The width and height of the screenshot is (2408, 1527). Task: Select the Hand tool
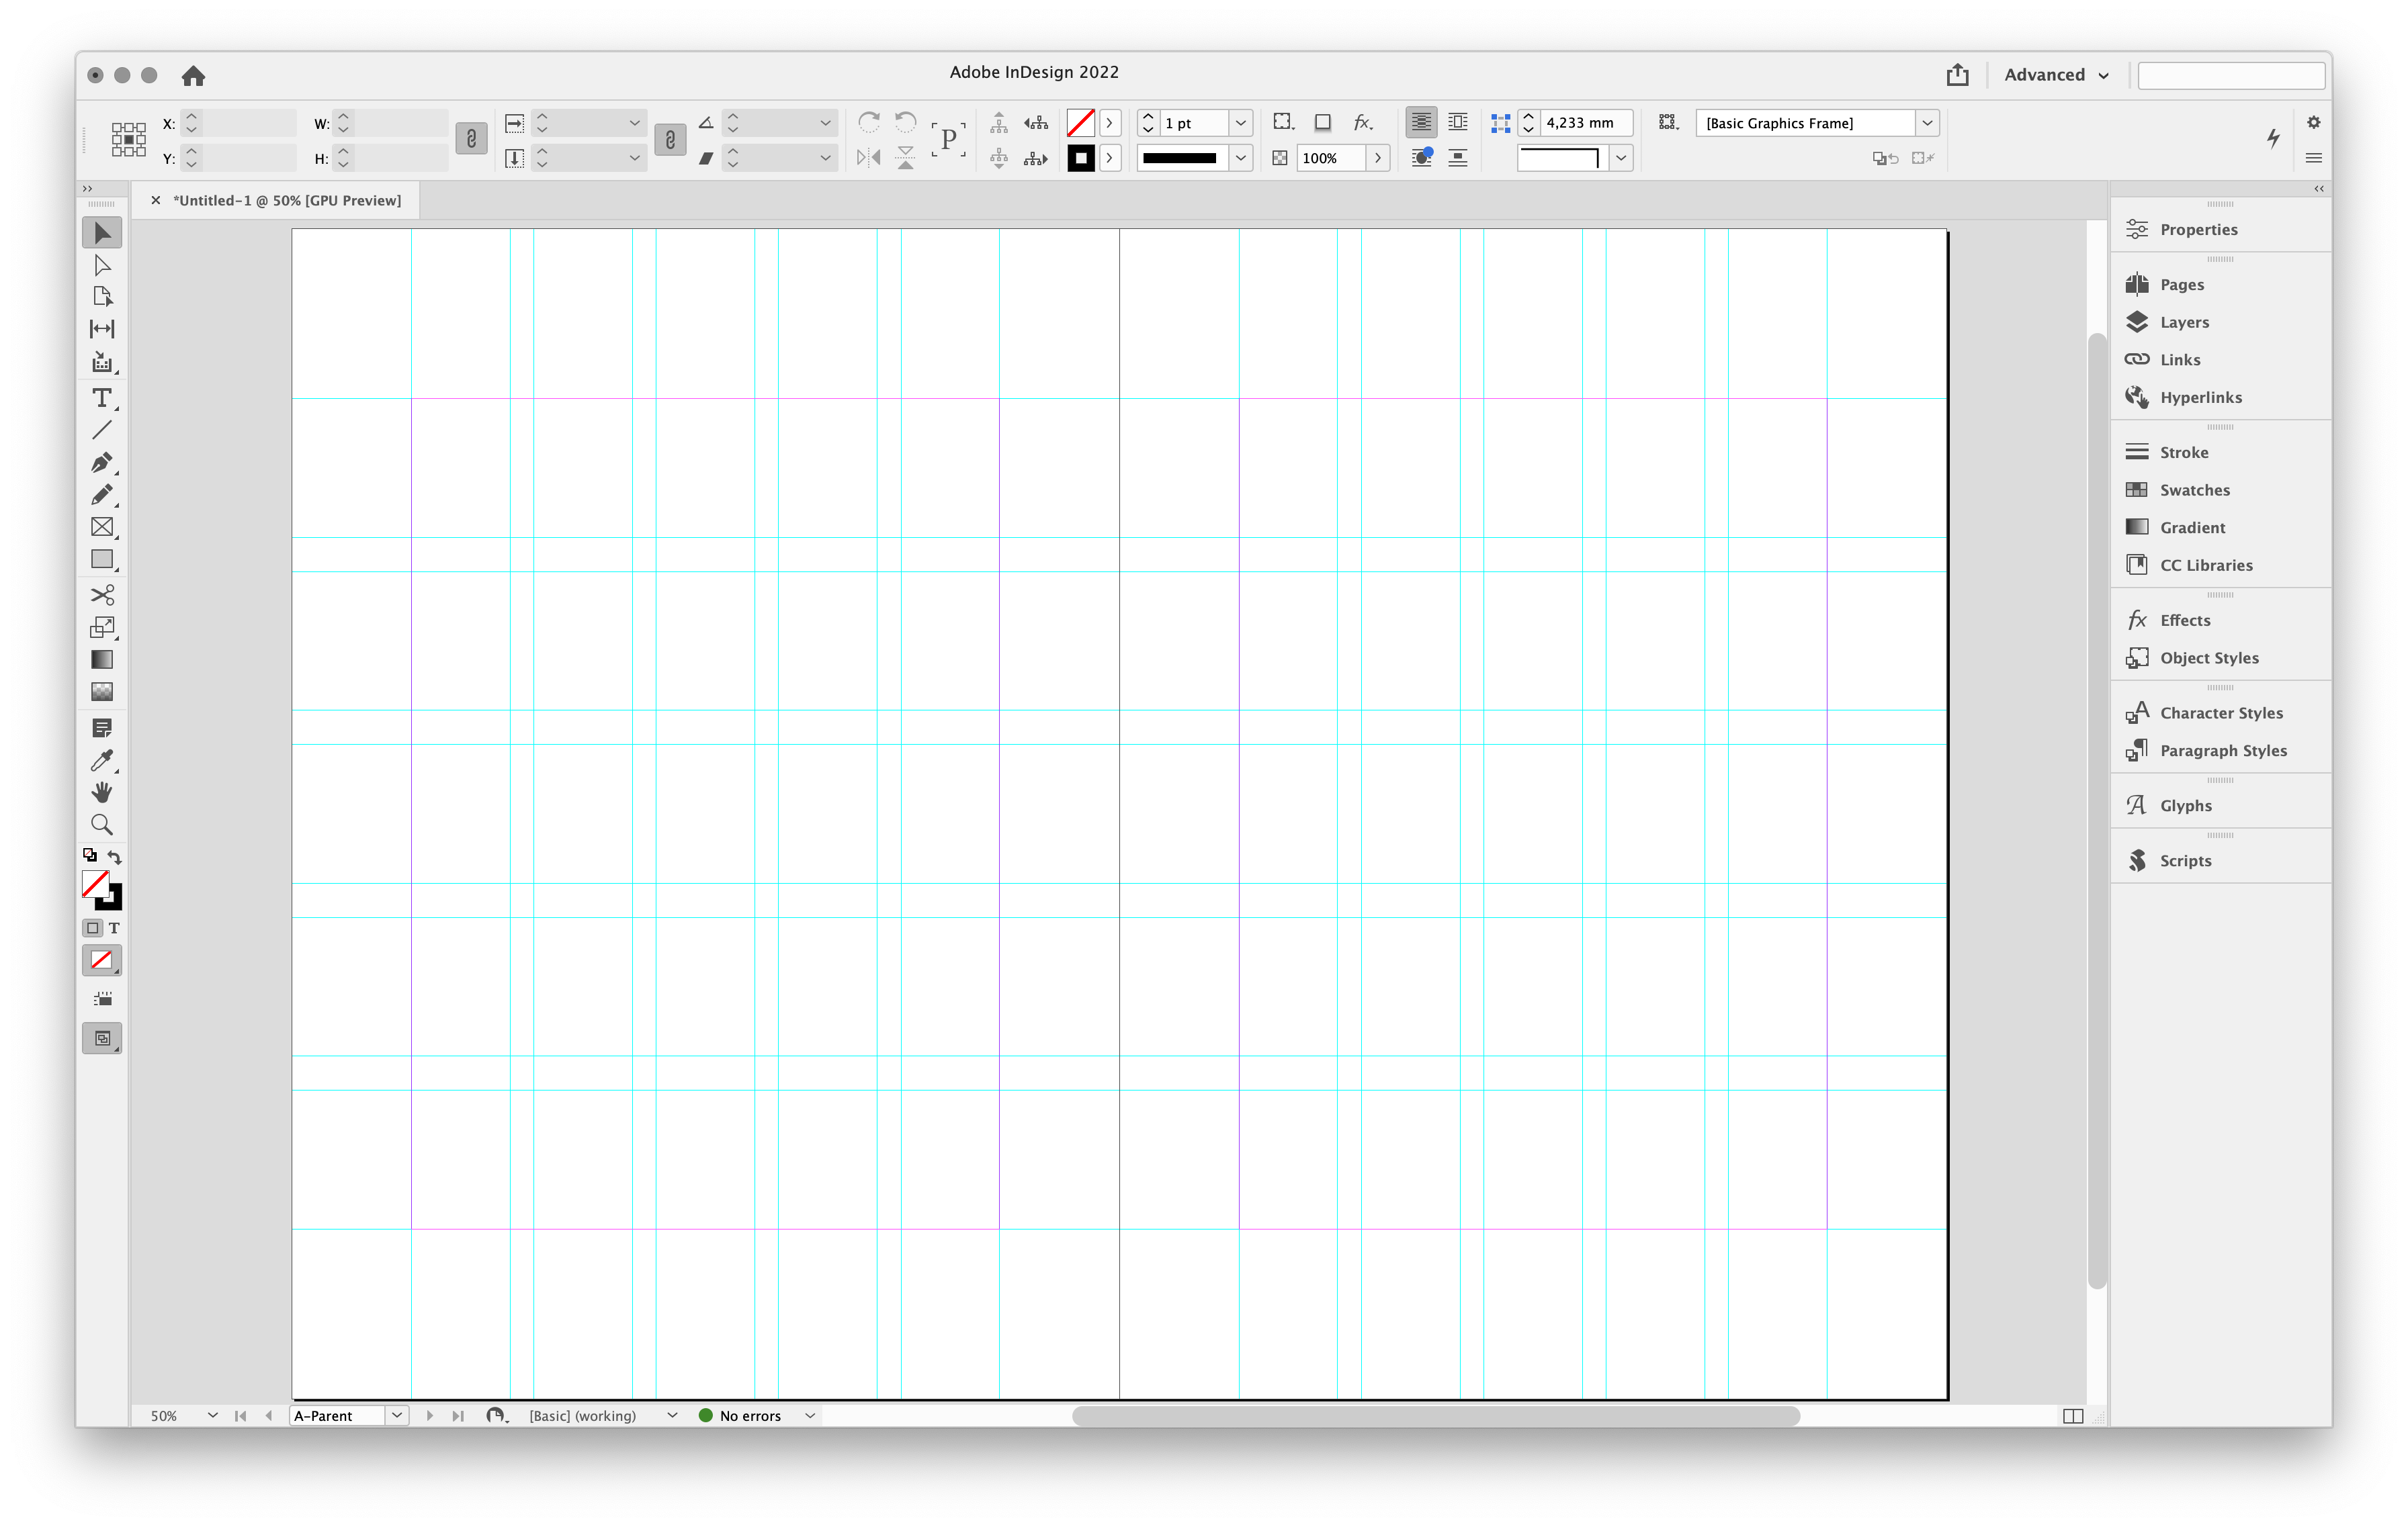(101, 792)
